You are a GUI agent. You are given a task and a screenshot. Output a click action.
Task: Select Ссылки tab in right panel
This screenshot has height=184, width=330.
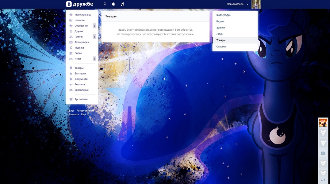point(235,47)
